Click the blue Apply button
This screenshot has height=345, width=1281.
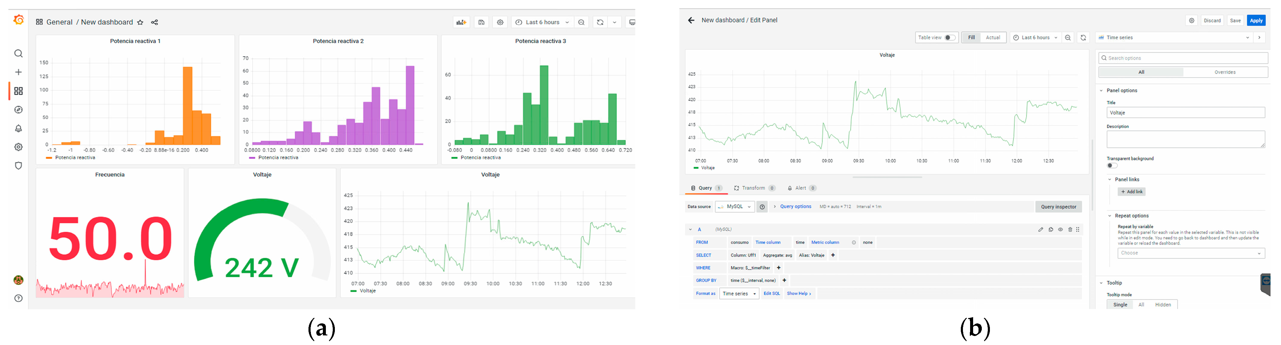pyautogui.click(x=1256, y=20)
